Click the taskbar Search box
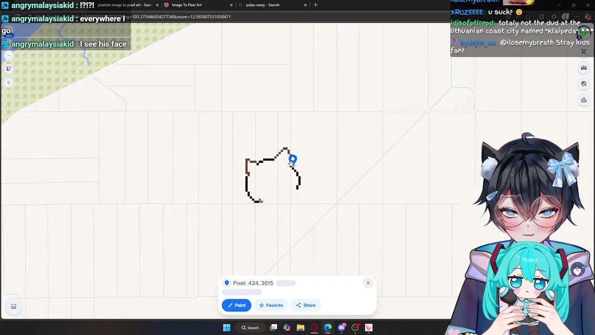595x335 pixels. pos(250,328)
